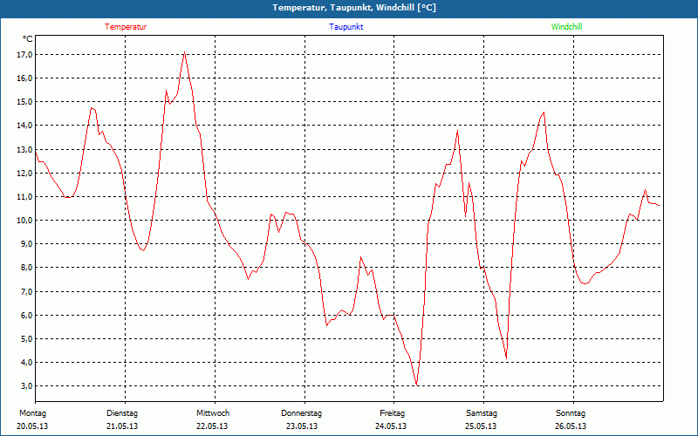Select the 12,0 y-axis value
This screenshot has height=436, width=698.
click(24, 173)
